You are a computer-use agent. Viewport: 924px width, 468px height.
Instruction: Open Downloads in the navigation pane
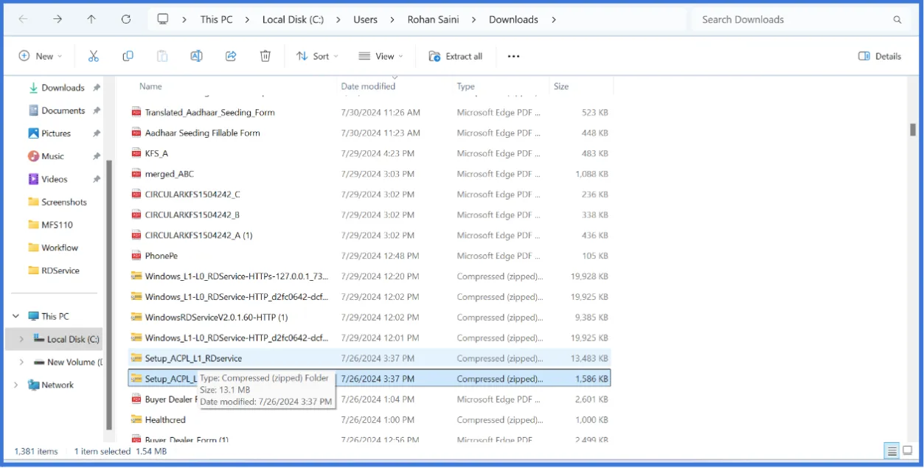click(63, 88)
